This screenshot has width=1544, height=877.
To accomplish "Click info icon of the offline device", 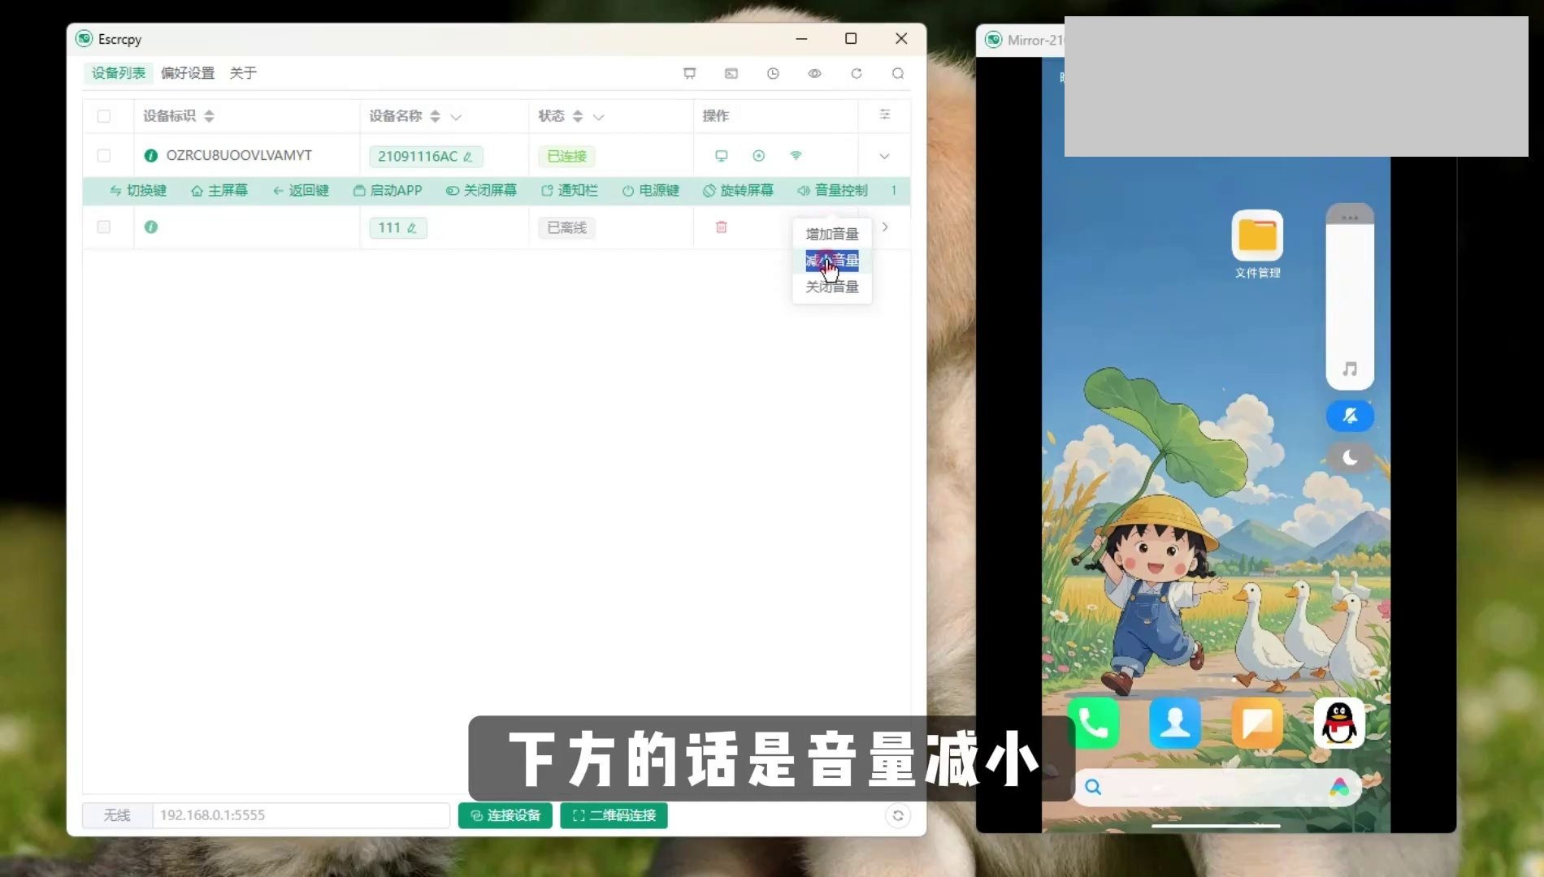I will 151,227.
